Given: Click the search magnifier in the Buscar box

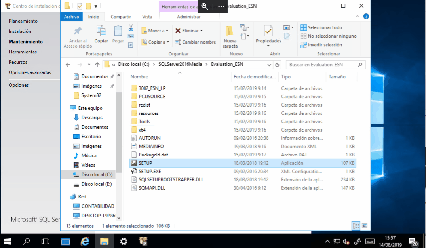Looking at the screenshot, I should click(x=360, y=65).
